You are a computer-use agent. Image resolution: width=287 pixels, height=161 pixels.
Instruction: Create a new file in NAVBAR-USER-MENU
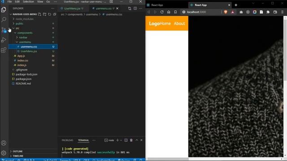tap(39, 14)
